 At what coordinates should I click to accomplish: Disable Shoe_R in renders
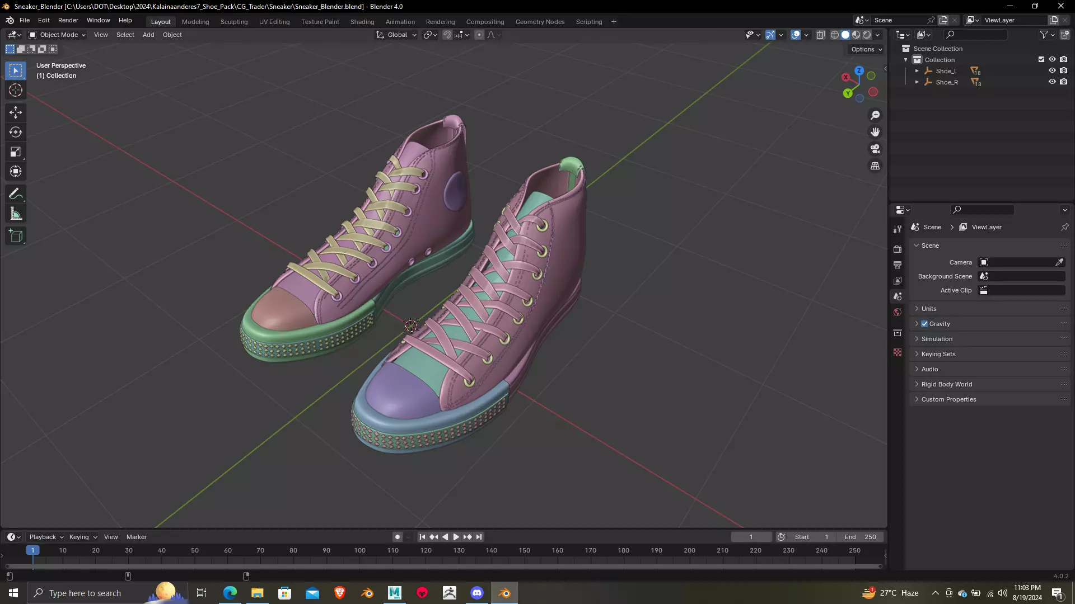[x=1064, y=82]
